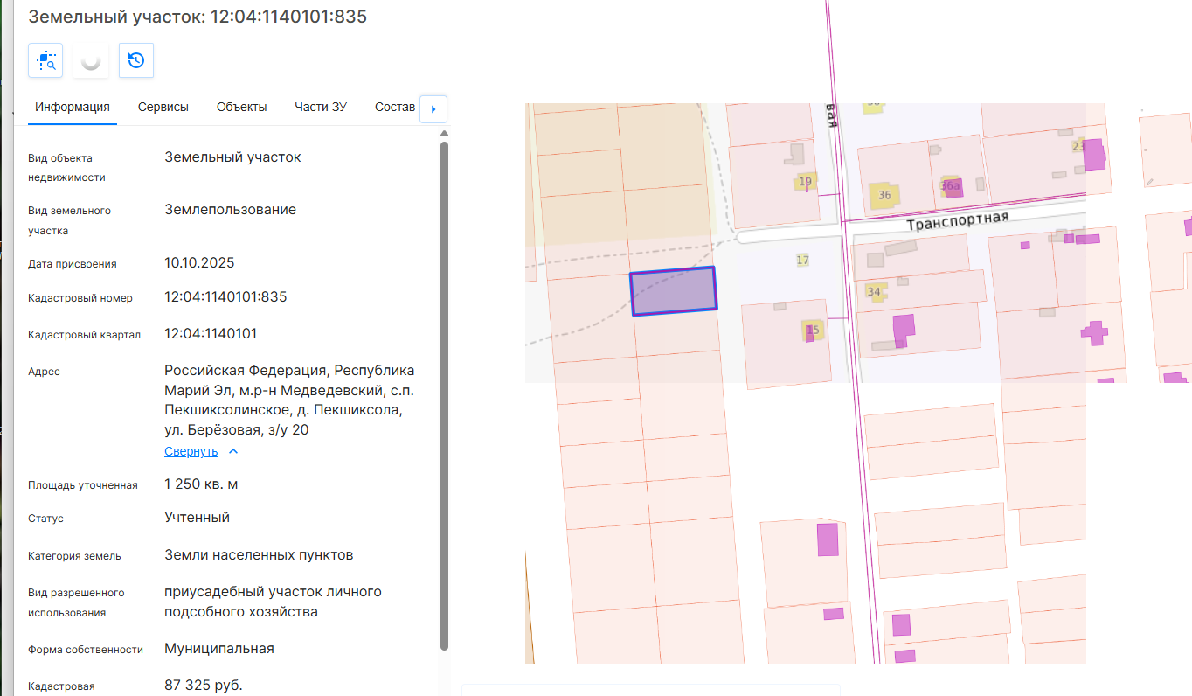This screenshot has height=696, width=1192.
Task: Click house number 19 on the map
Action: click(x=806, y=182)
